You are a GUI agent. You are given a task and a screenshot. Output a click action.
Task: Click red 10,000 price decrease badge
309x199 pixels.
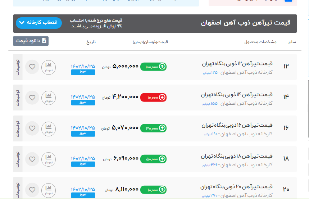click(153, 97)
